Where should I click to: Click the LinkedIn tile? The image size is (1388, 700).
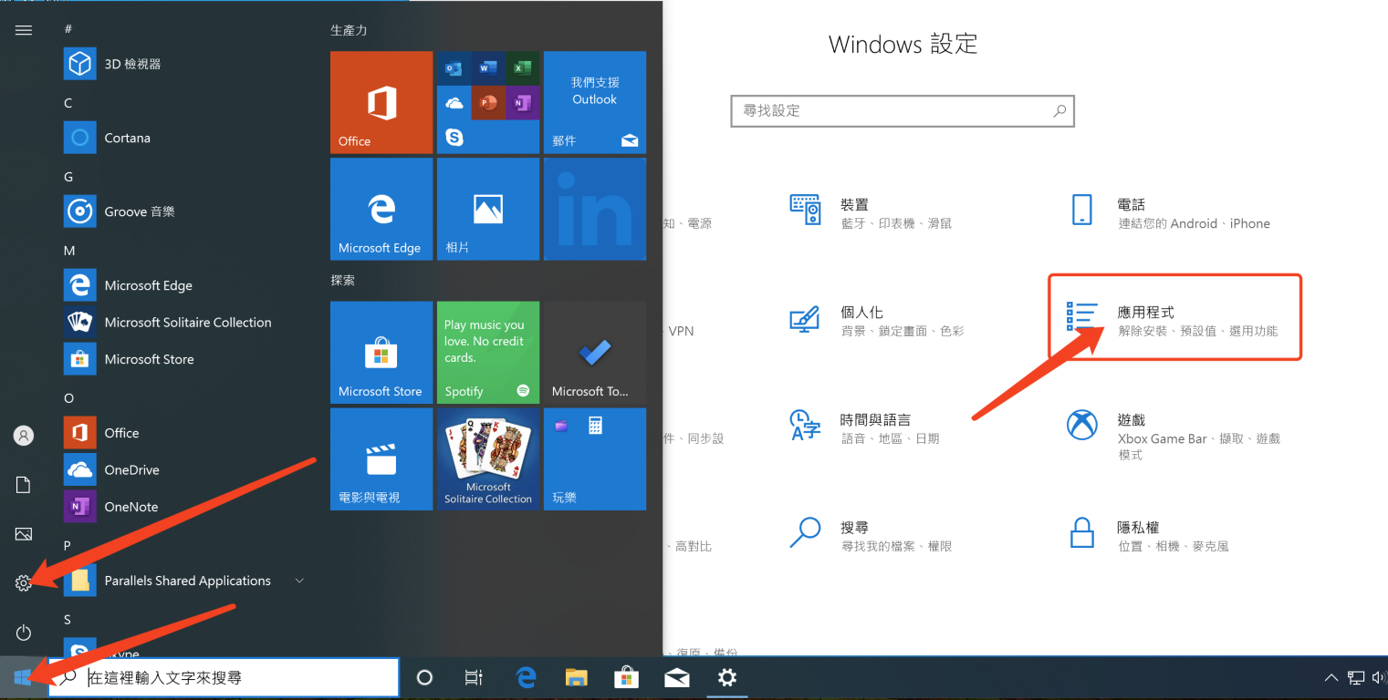594,209
